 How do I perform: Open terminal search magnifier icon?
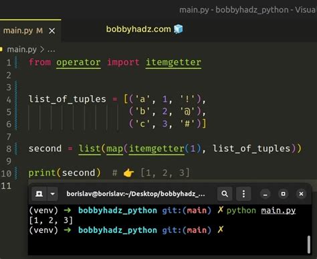(225, 194)
